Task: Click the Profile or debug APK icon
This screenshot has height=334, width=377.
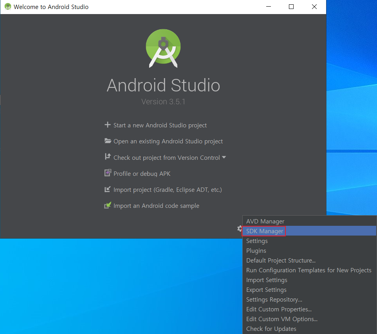Action: click(108, 173)
